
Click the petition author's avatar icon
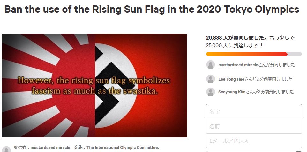pos(6,149)
